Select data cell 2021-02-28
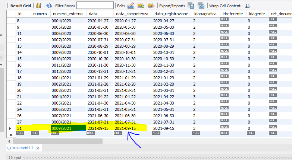The image size is (292, 160). point(100,84)
